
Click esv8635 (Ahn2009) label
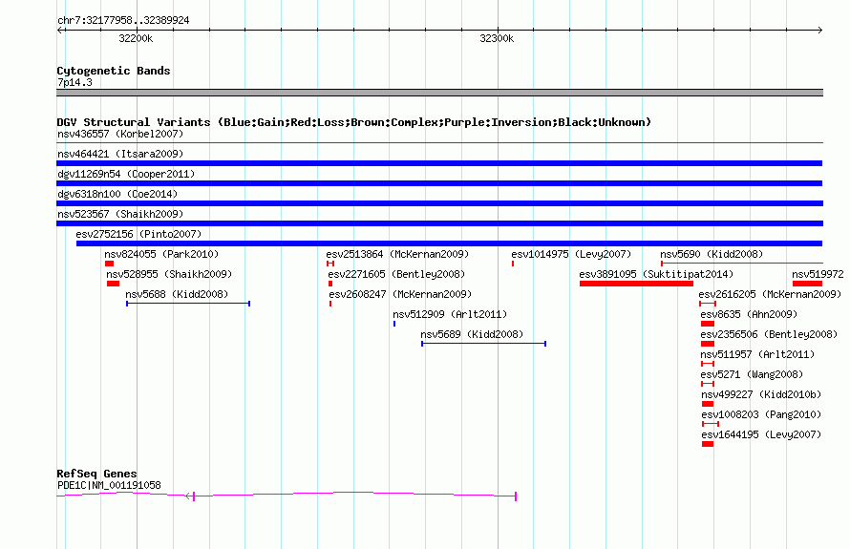tap(749, 314)
